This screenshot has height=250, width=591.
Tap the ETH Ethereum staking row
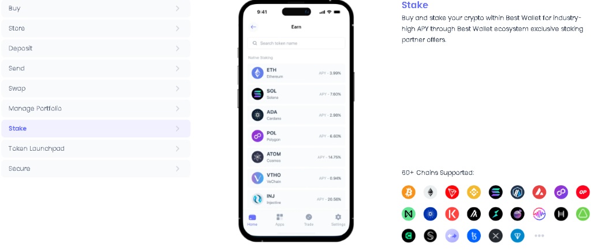(x=296, y=73)
